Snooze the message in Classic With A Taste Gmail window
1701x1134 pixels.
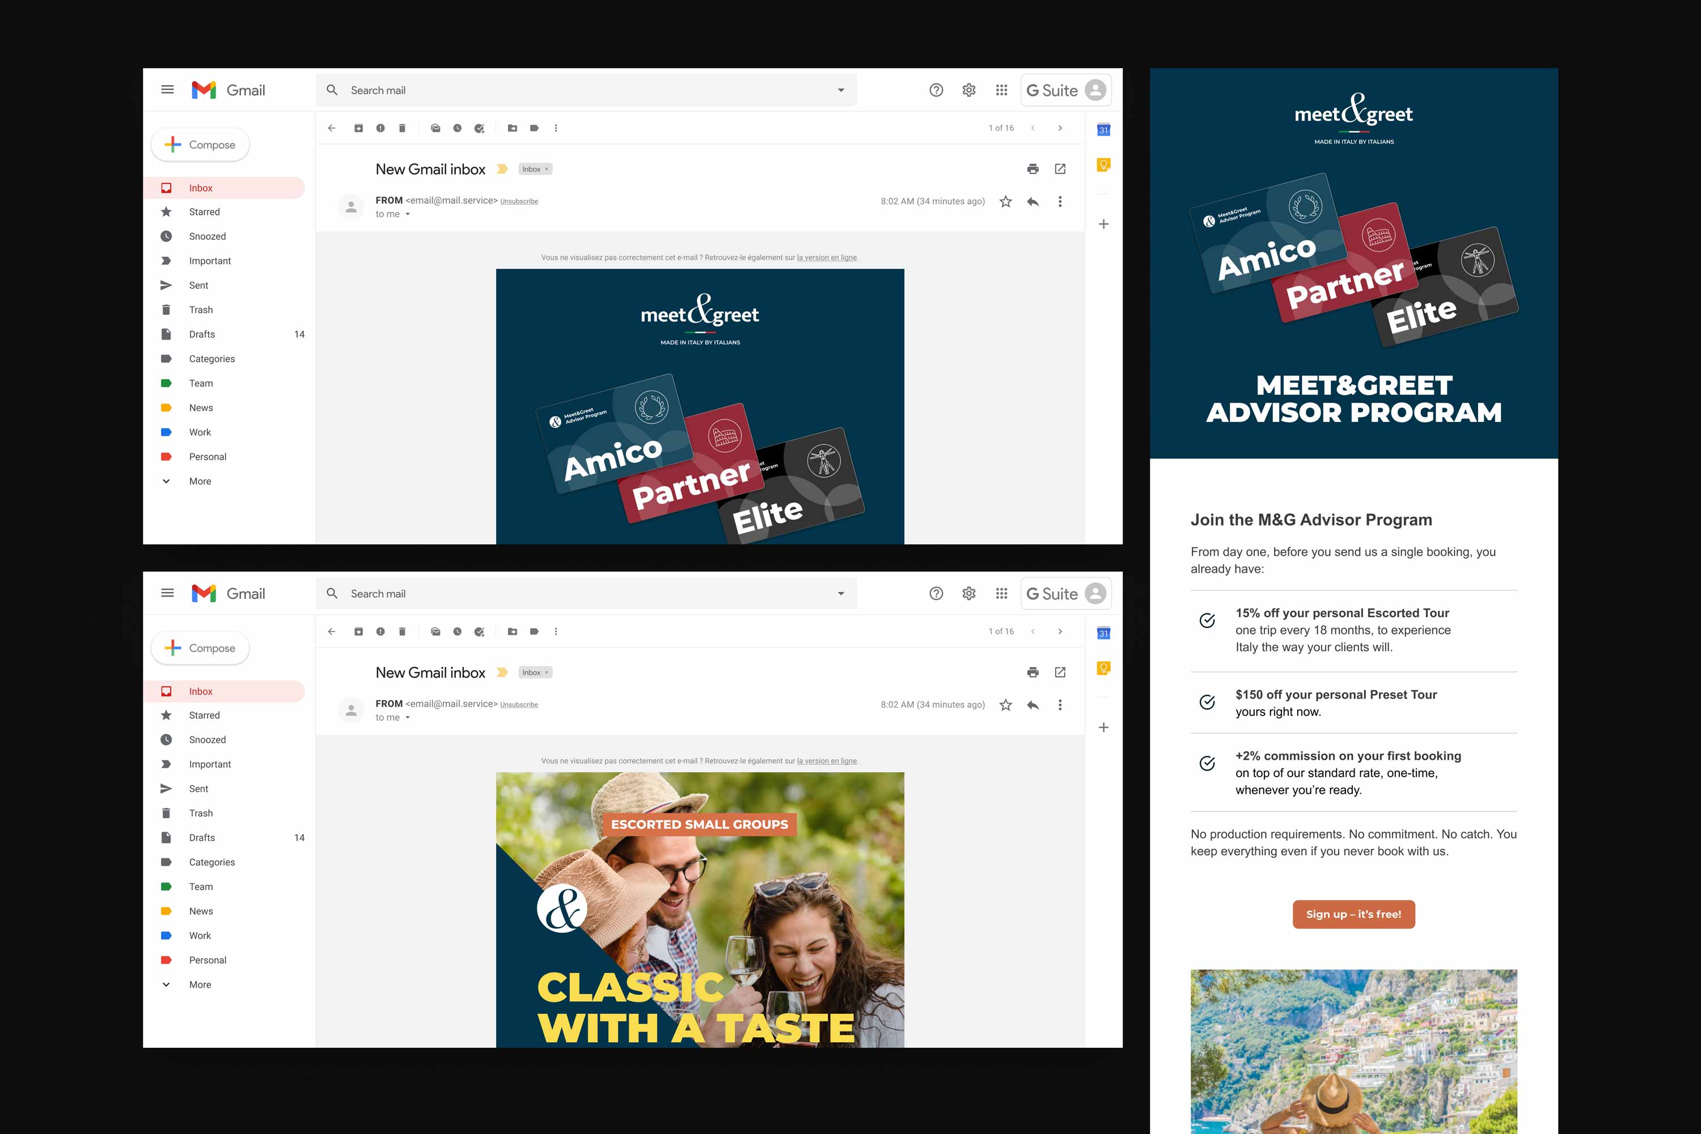[457, 632]
